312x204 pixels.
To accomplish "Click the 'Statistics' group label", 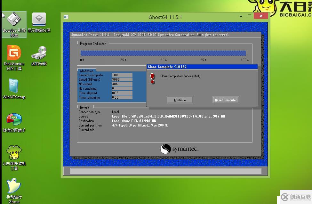I will [x=86, y=71].
